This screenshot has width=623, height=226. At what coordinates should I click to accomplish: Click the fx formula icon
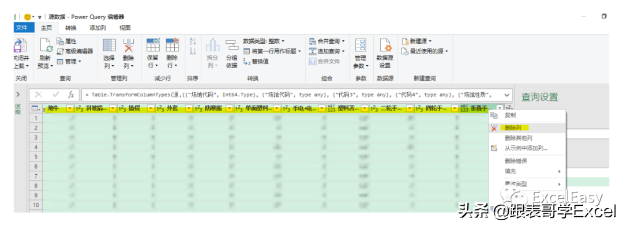click(x=71, y=95)
